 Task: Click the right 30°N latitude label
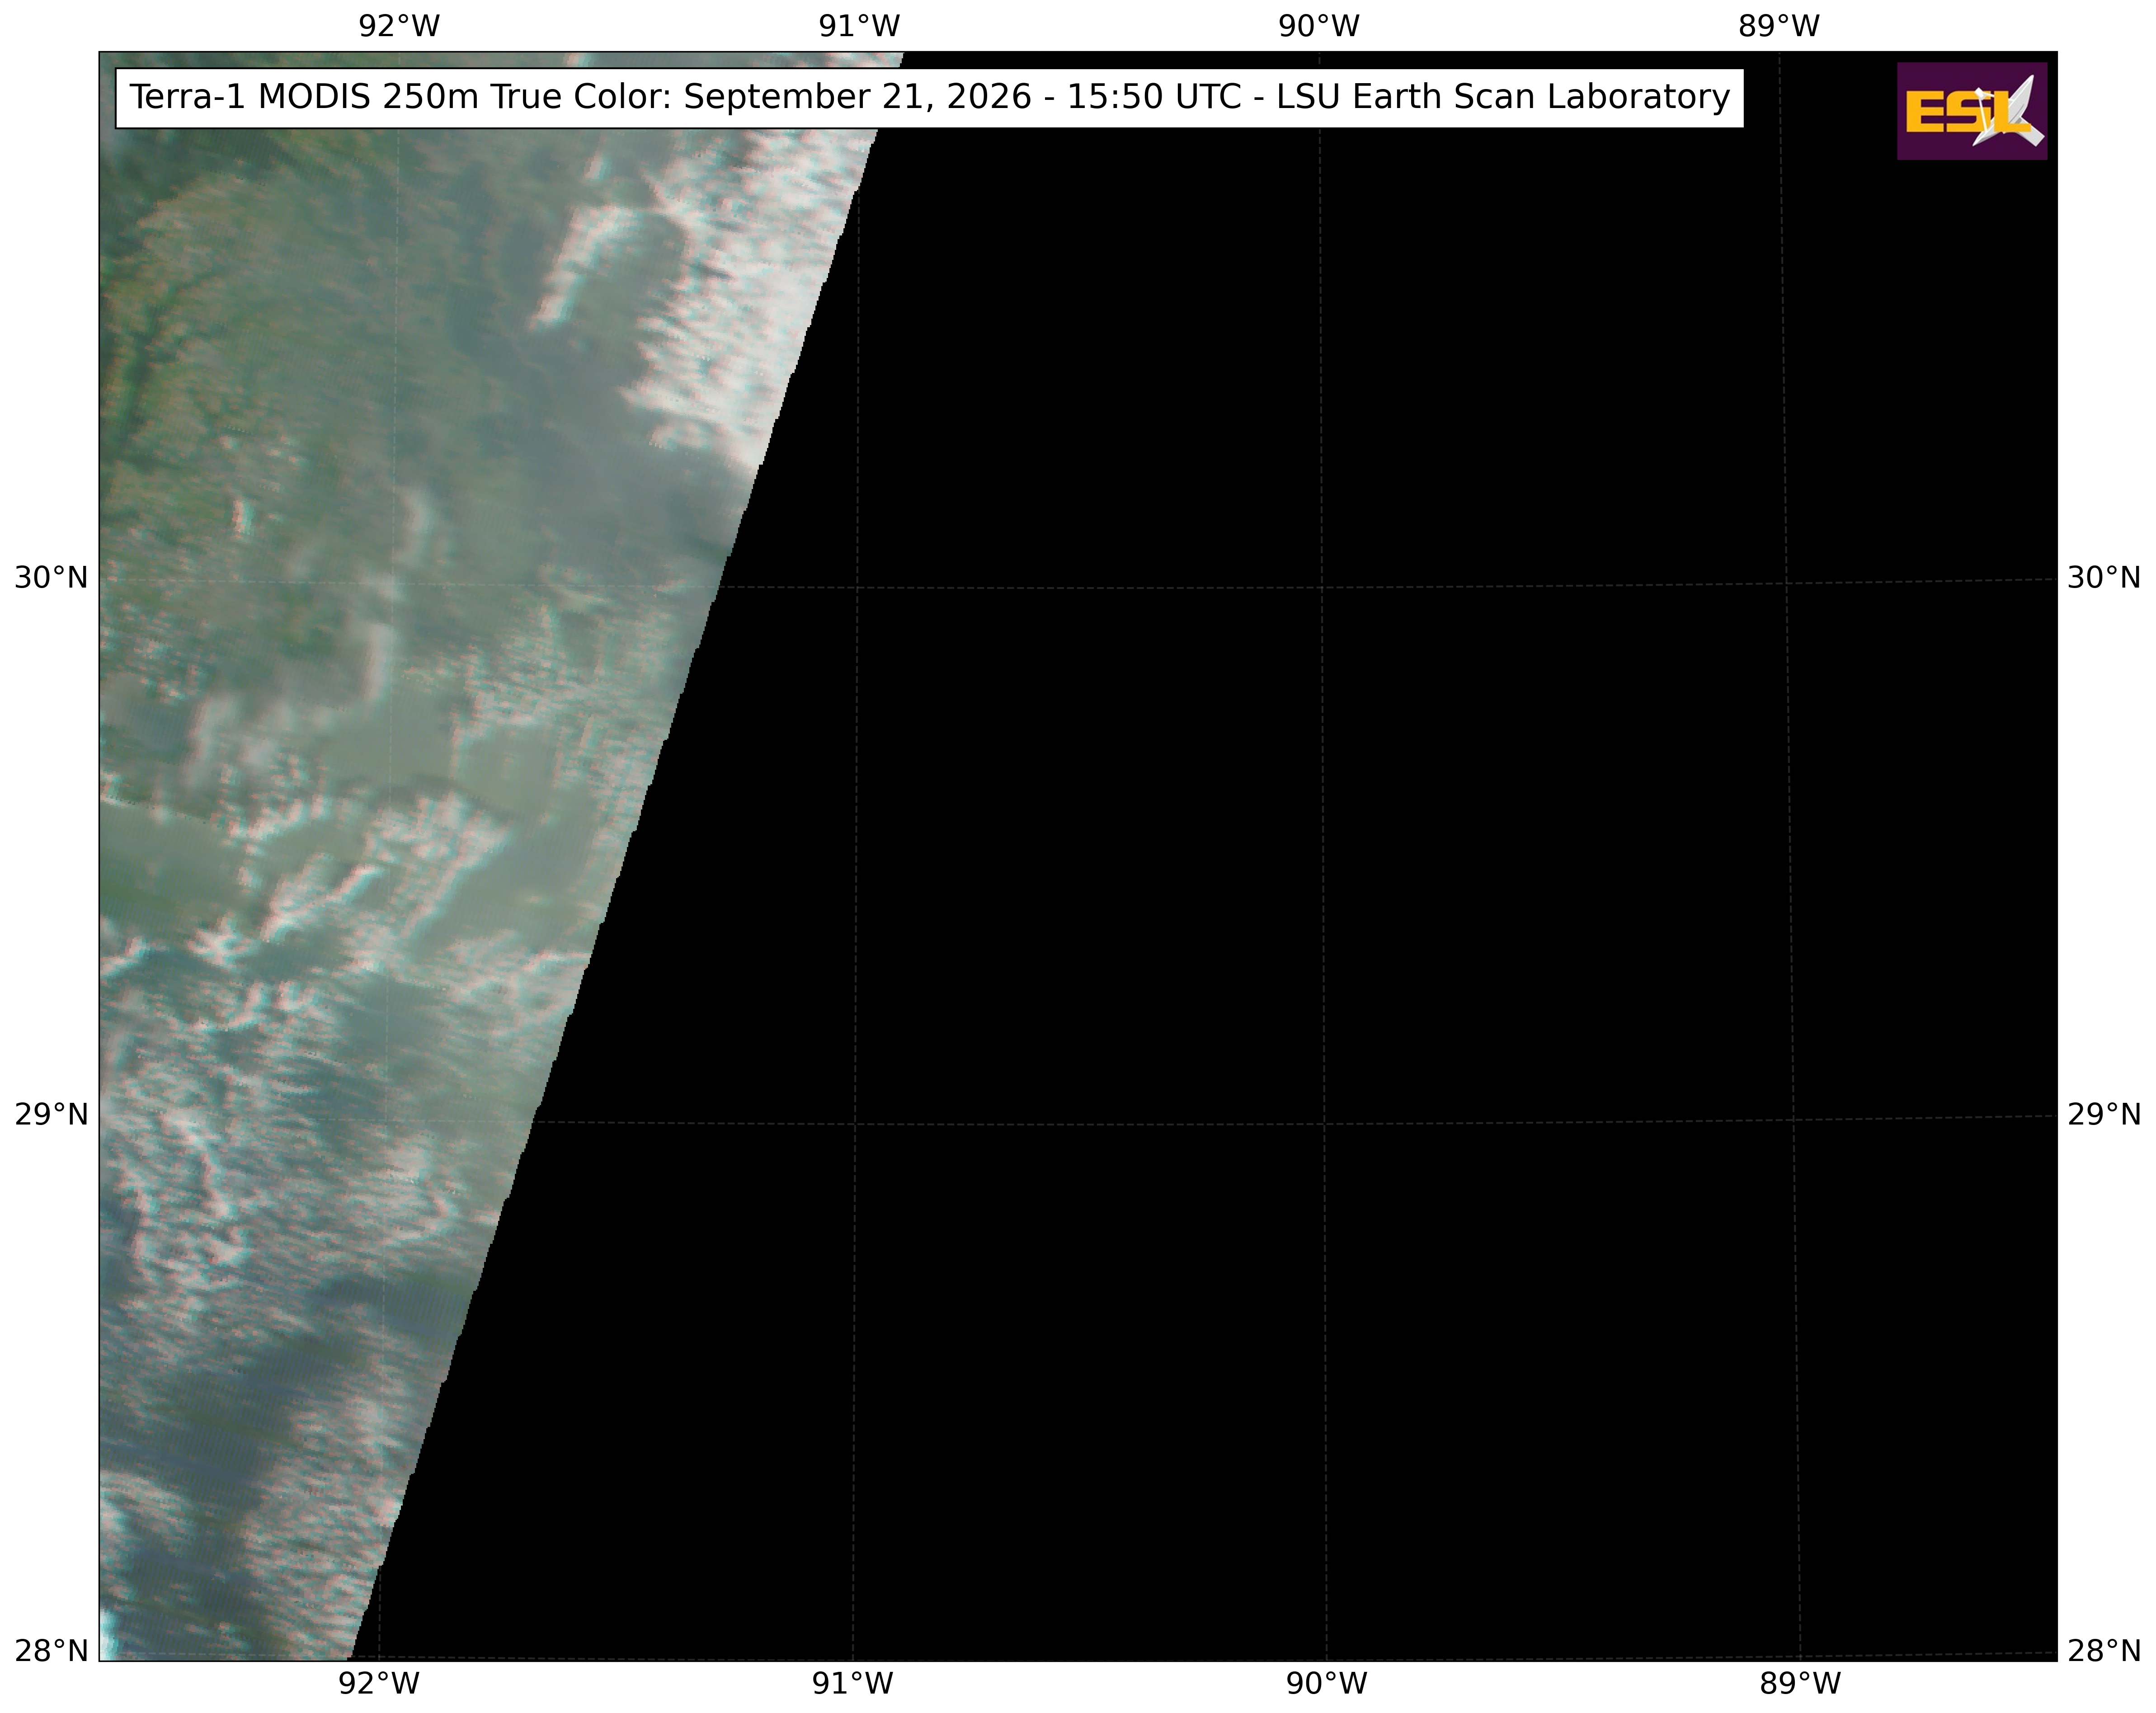[x=2104, y=578]
